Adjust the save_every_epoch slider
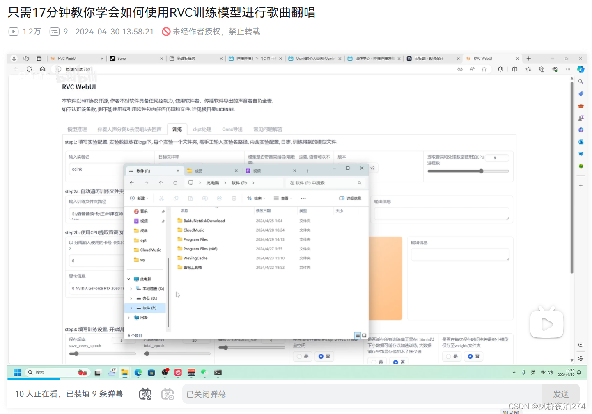The height and width of the screenshot is (414, 592). click(x=102, y=353)
